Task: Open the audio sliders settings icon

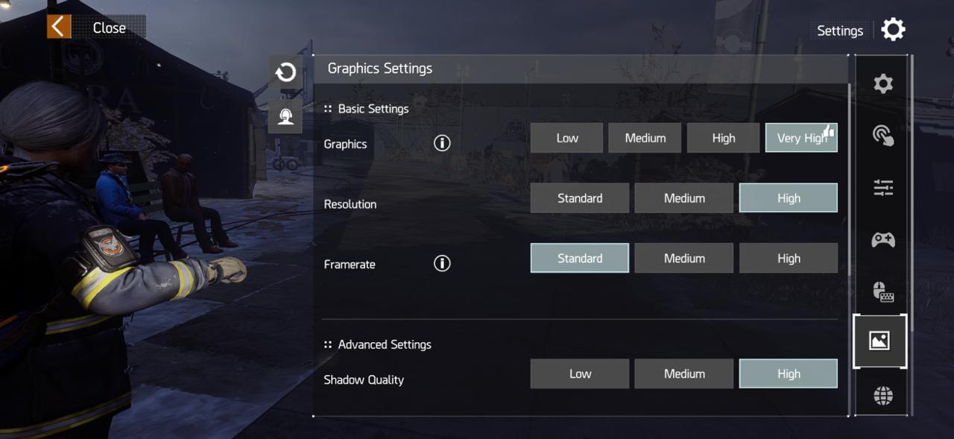Action: tap(881, 187)
